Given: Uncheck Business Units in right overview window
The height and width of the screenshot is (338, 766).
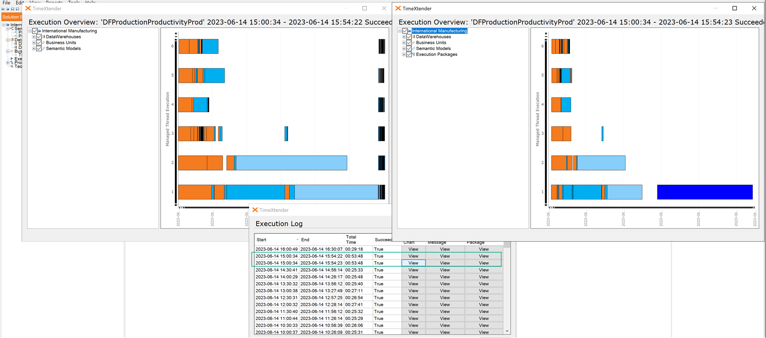Looking at the screenshot, I should 409,42.
